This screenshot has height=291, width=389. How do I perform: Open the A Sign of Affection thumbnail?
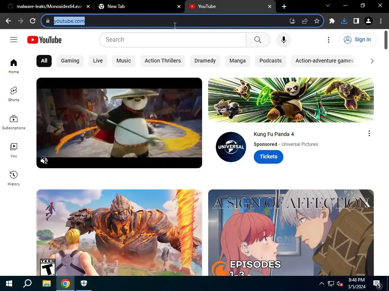click(291, 233)
